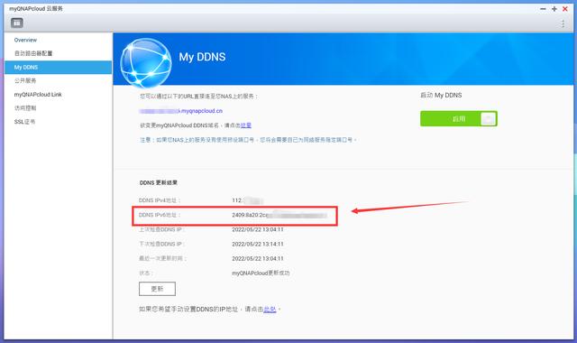Select My DDNS in the sidebar
Screen dimensions: 577x343
[x=58, y=68]
